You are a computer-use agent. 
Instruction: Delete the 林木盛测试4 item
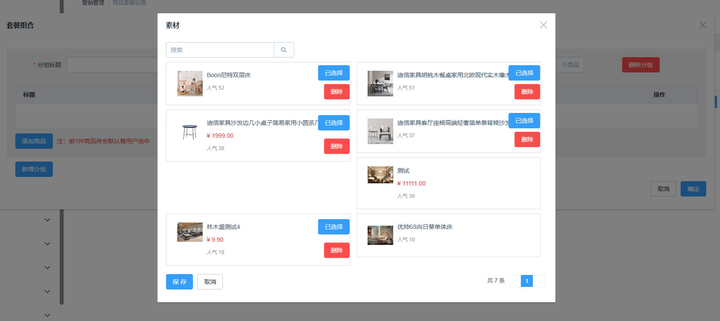point(337,250)
